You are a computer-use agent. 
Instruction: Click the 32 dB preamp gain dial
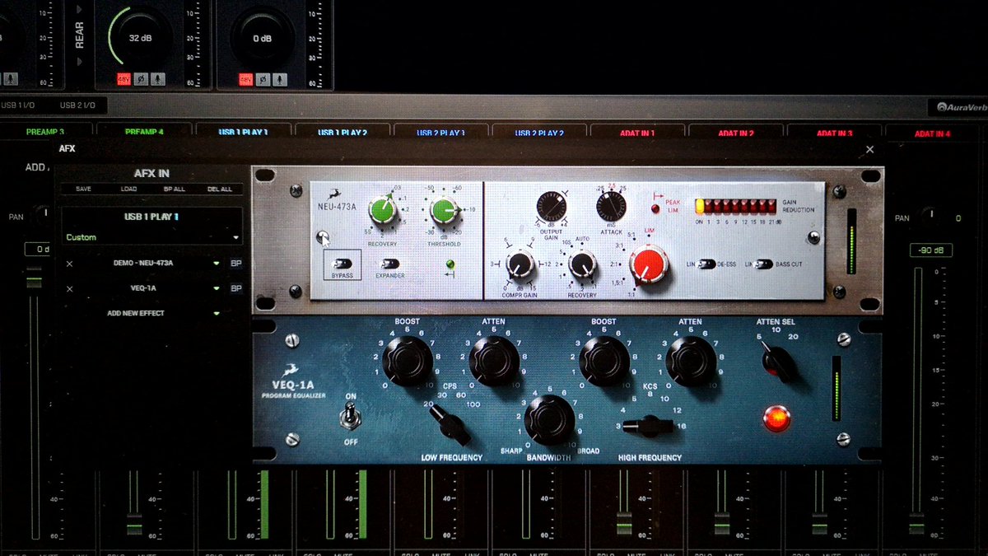click(140, 38)
